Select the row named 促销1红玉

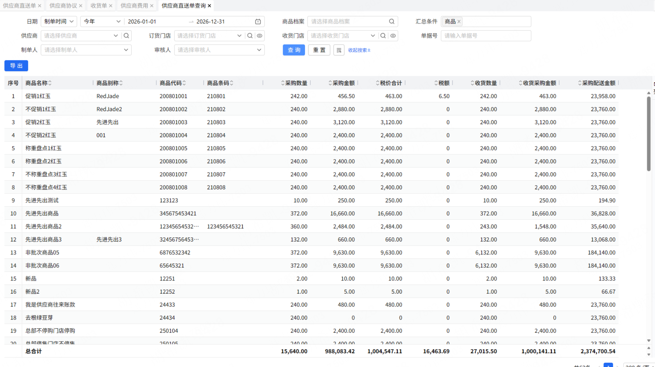pos(38,96)
